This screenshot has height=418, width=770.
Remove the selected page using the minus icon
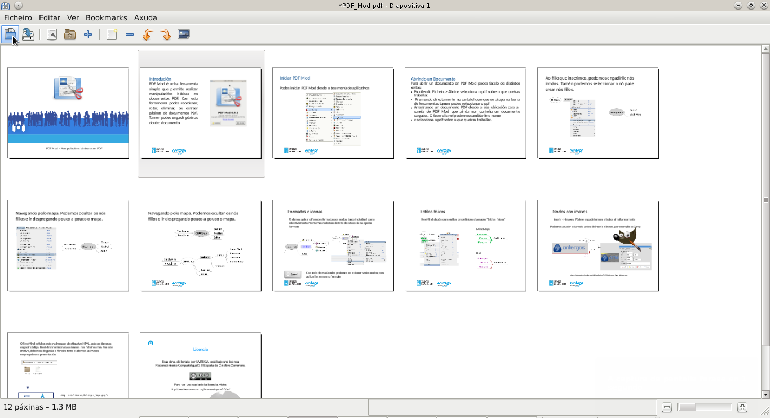click(x=130, y=35)
